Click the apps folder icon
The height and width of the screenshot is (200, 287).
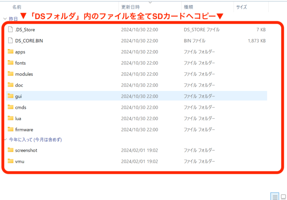click(x=10, y=52)
